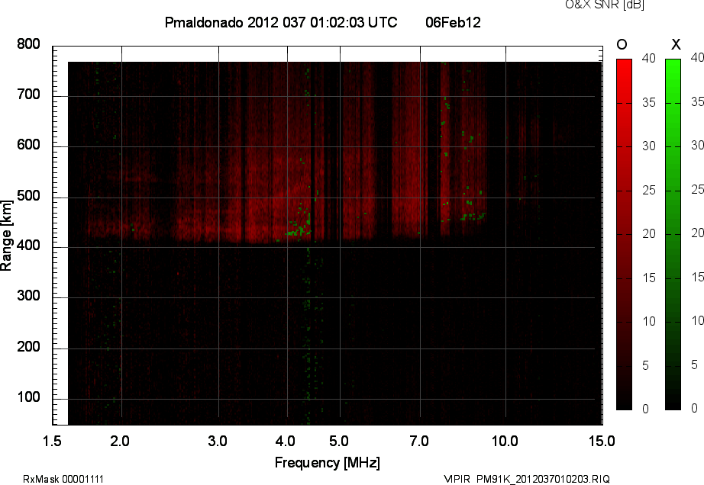Click the green X SNR color bar
Screen dimensions: 704x485
pos(673,234)
